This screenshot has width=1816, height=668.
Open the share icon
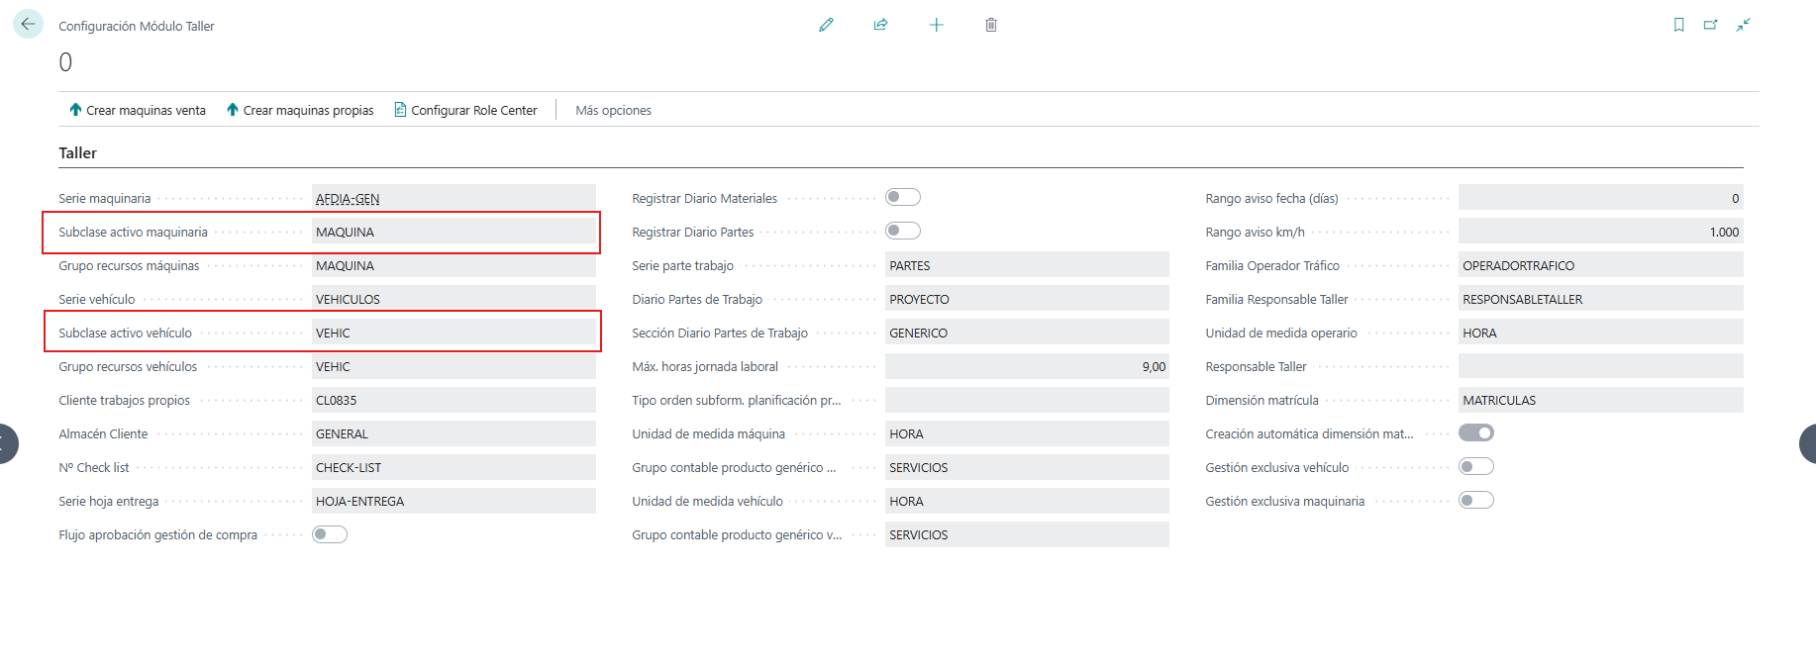880,25
